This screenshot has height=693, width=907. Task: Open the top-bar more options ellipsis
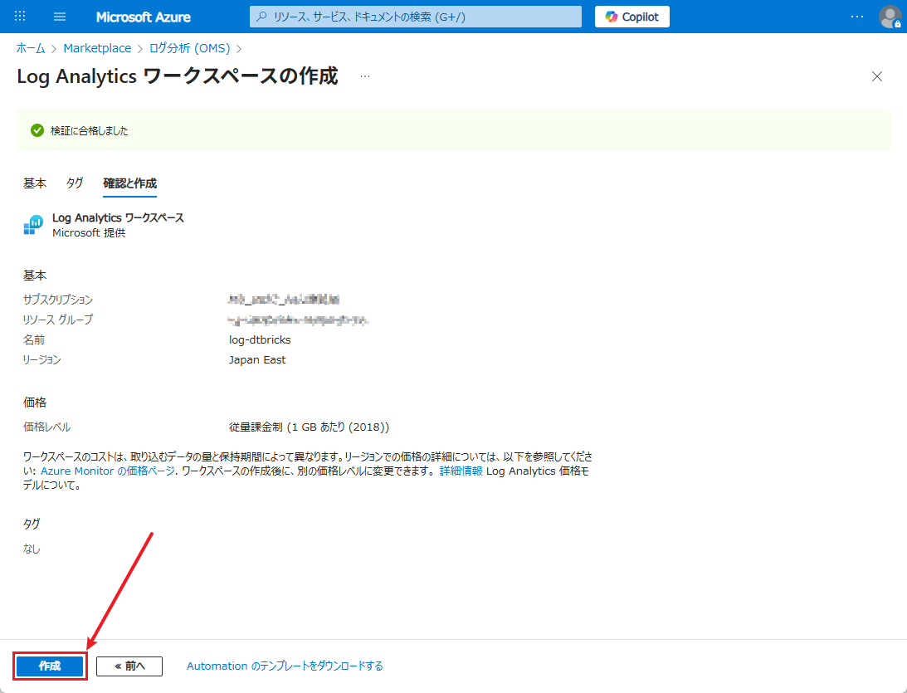click(857, 17)
